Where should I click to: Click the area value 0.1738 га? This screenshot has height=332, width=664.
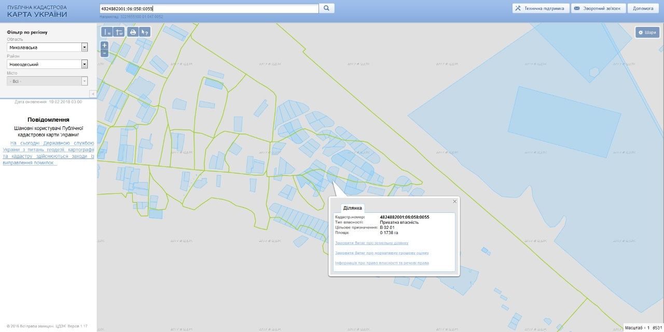coord(389,233)
